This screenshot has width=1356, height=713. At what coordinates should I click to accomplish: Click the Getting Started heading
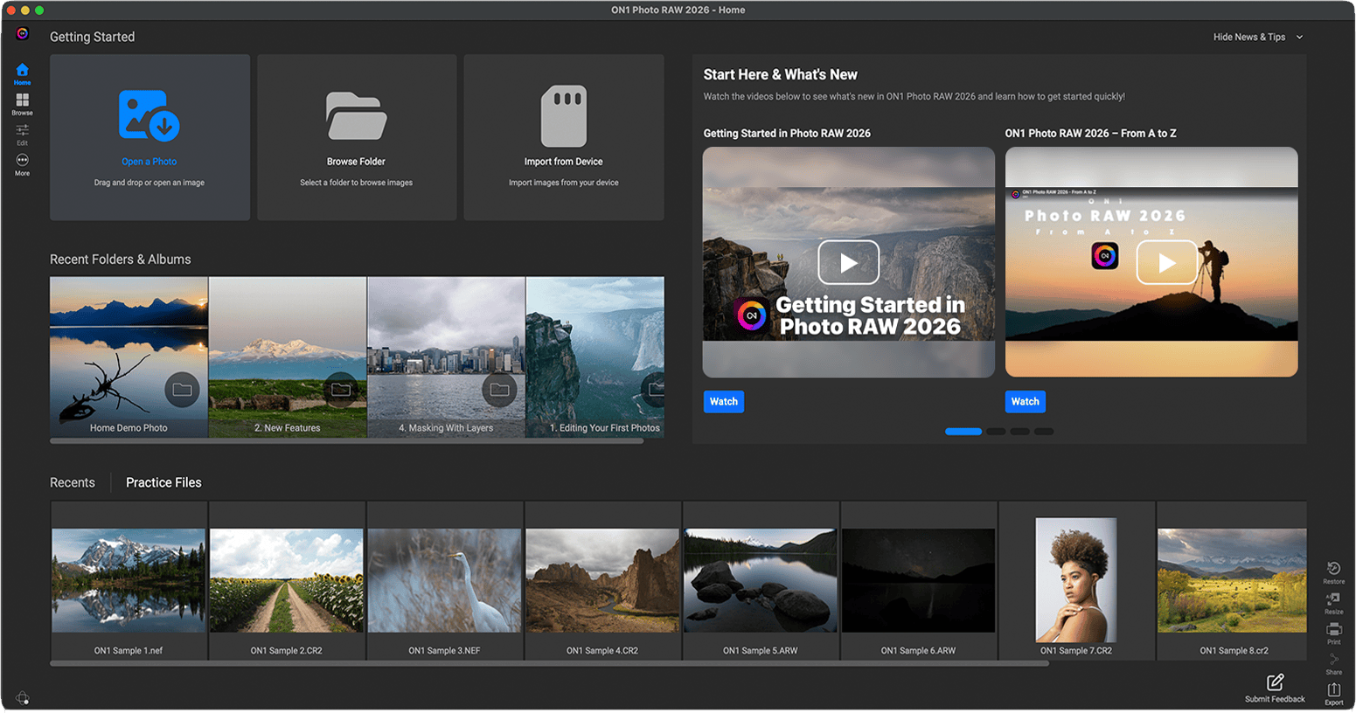click(x=93, y=37)
